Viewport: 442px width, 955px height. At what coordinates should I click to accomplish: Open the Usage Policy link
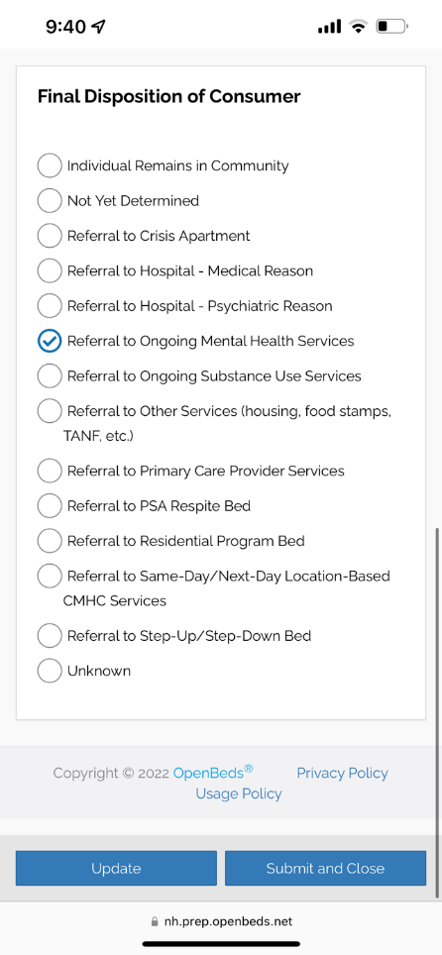[239, 794]
